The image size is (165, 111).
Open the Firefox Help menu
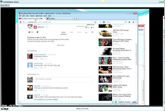tap(50, 16)
